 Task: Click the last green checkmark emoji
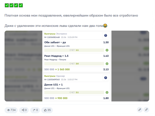21,5
